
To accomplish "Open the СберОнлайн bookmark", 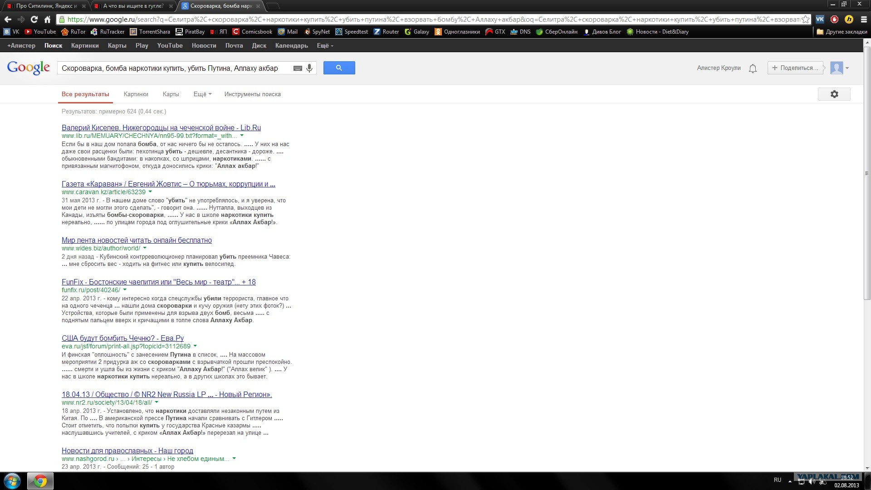I will point(557,32).
